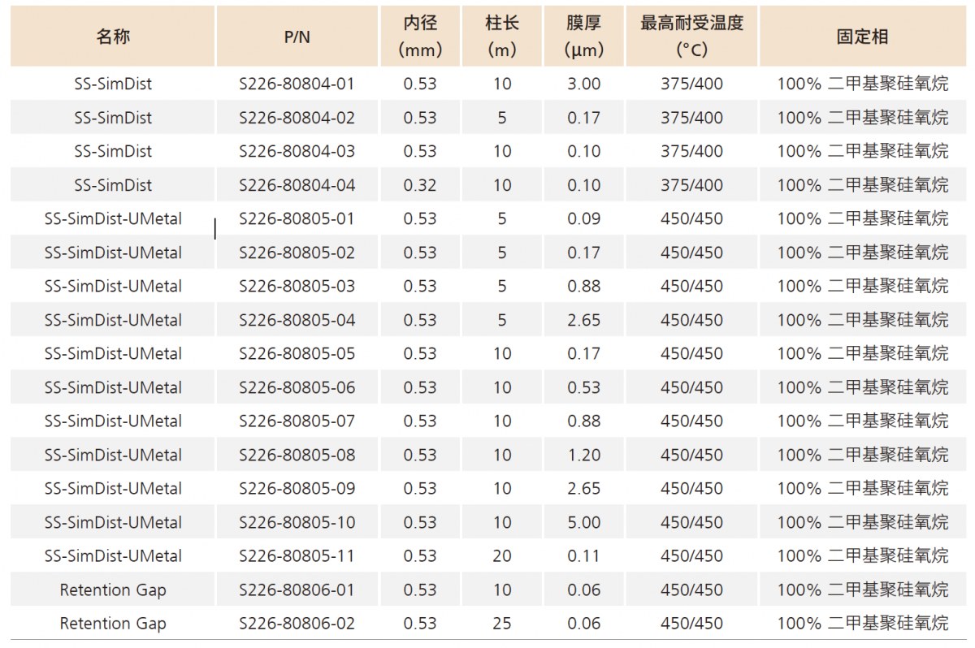Select the S226-80804-04 part number cell
Image resolution: width=975 pixels, height=648 pixels.
coord(297,185)
